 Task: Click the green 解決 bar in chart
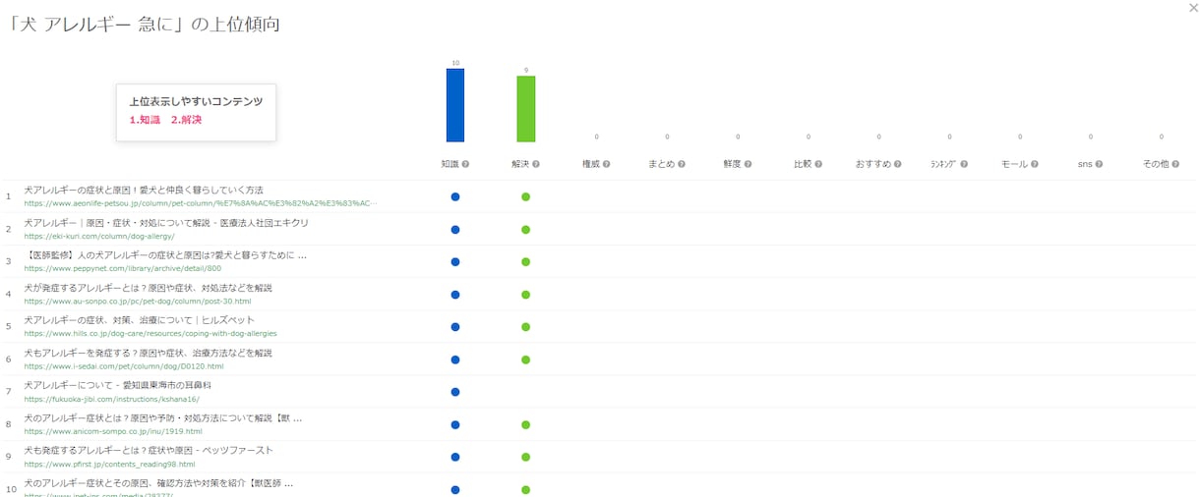526,109
